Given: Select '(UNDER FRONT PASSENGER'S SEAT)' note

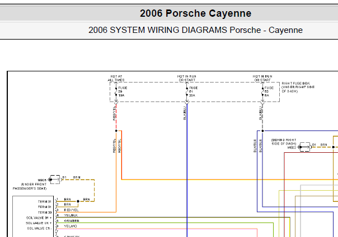Looking at the screenshot, I should coord(30,186).
